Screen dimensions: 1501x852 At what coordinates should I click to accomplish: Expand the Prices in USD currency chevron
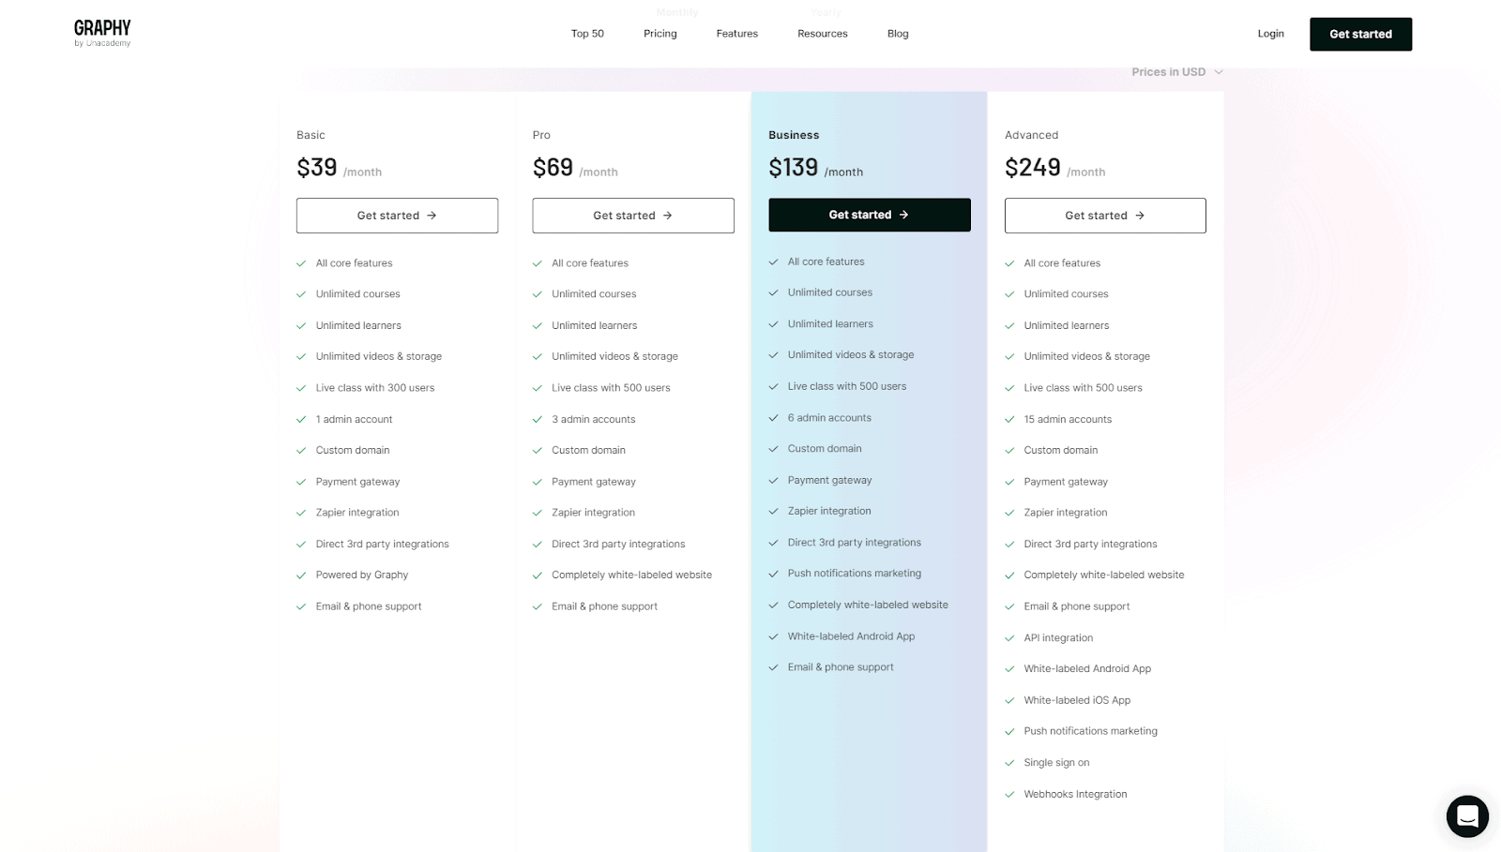click(x=1219, y=72)
